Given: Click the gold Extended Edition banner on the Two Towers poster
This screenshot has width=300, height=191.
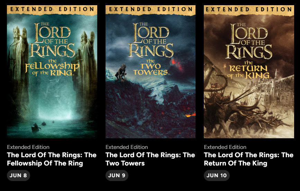Looking at the screenshot, I should pos(151,10).
